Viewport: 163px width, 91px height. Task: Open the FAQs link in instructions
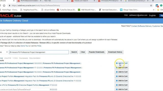(x=39, y=46)
